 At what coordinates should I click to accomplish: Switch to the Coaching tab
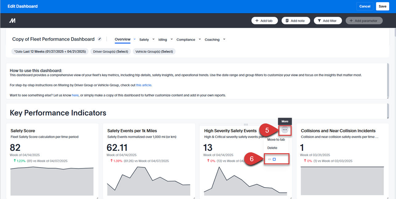[212, 40]
